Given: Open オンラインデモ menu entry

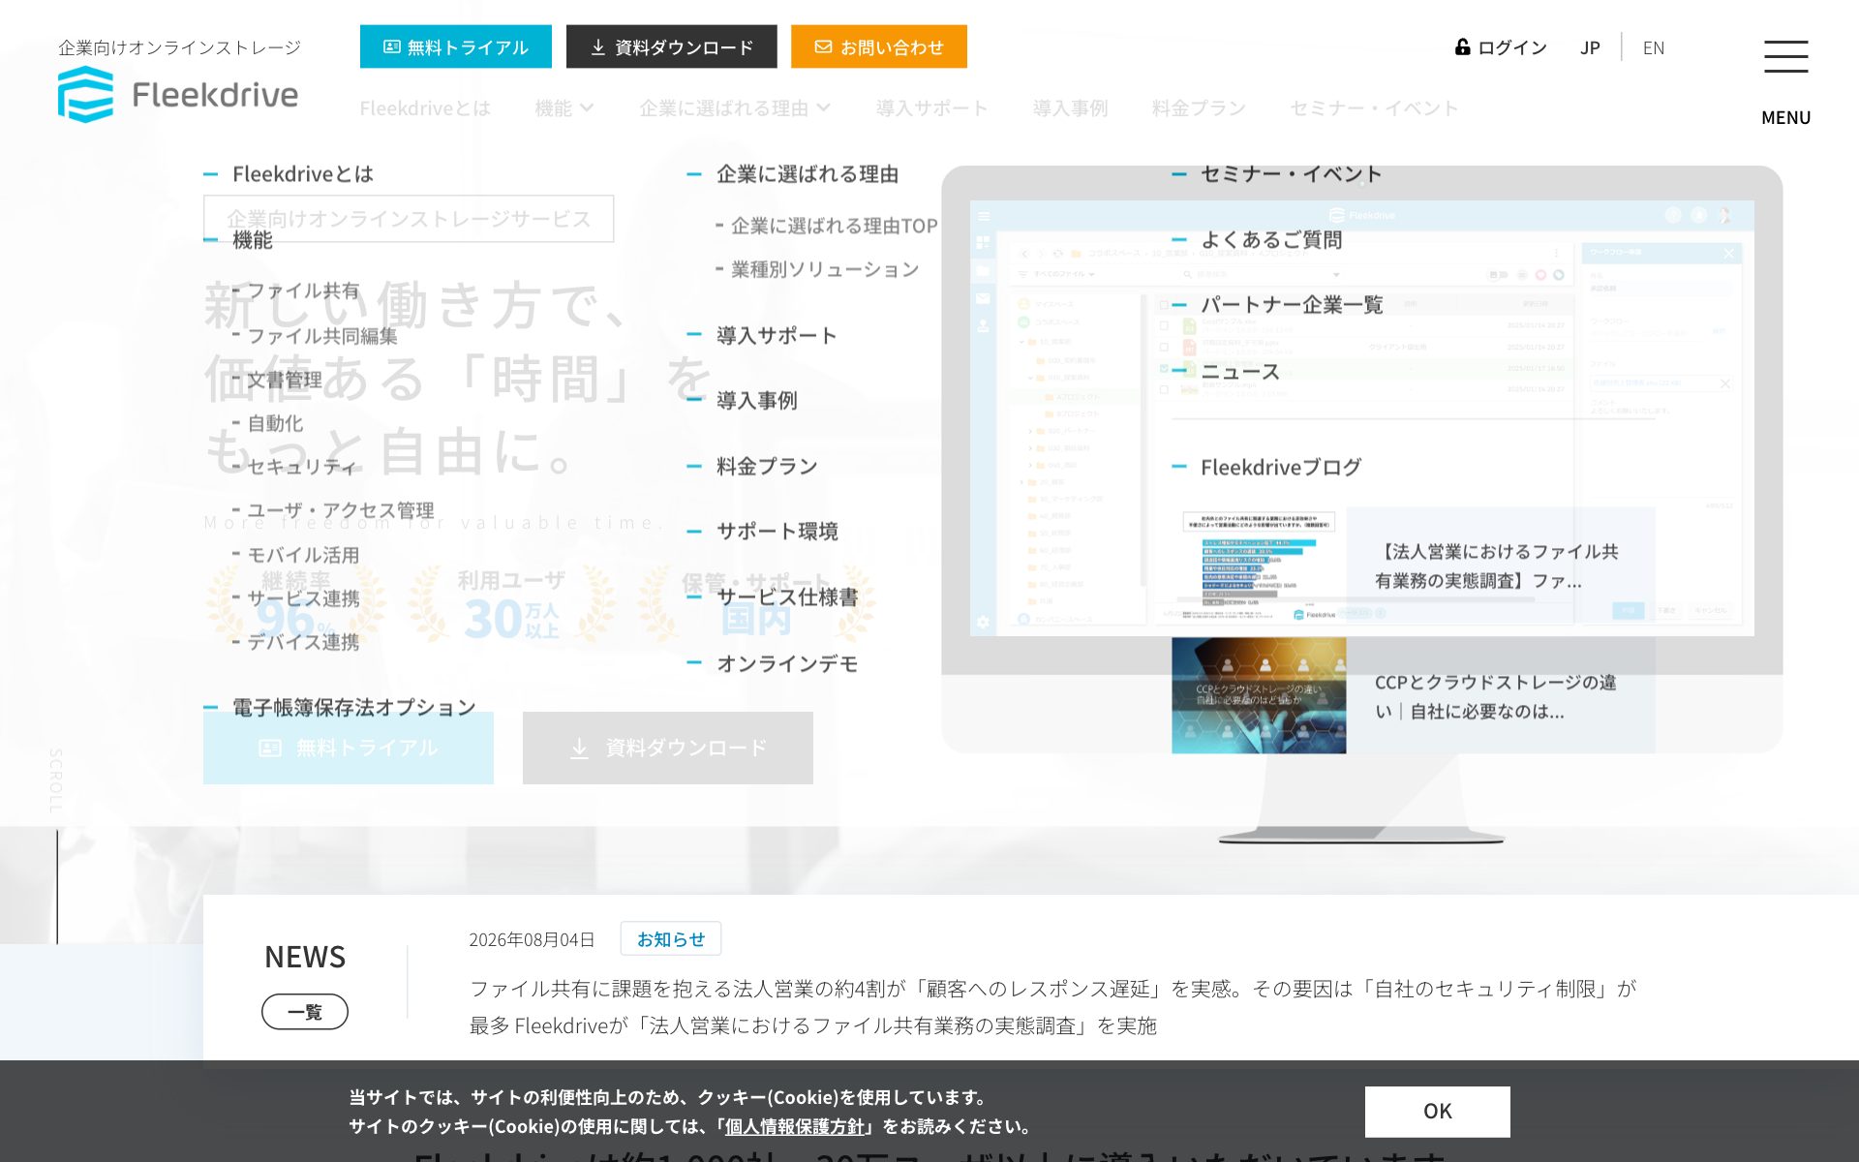Looking at the screenshot, I should tap(787, 664).
